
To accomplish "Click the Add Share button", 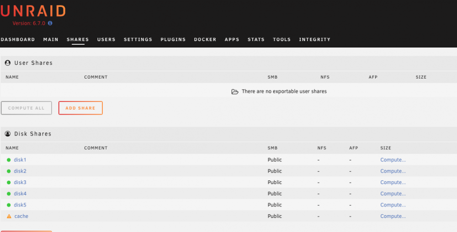I will pyautogui.click(x=80, y=108).
